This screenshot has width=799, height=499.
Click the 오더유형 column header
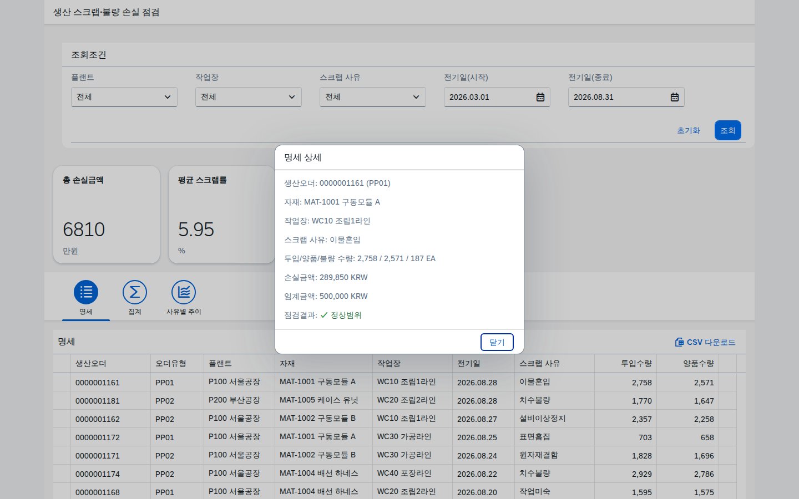click(178, 364)
